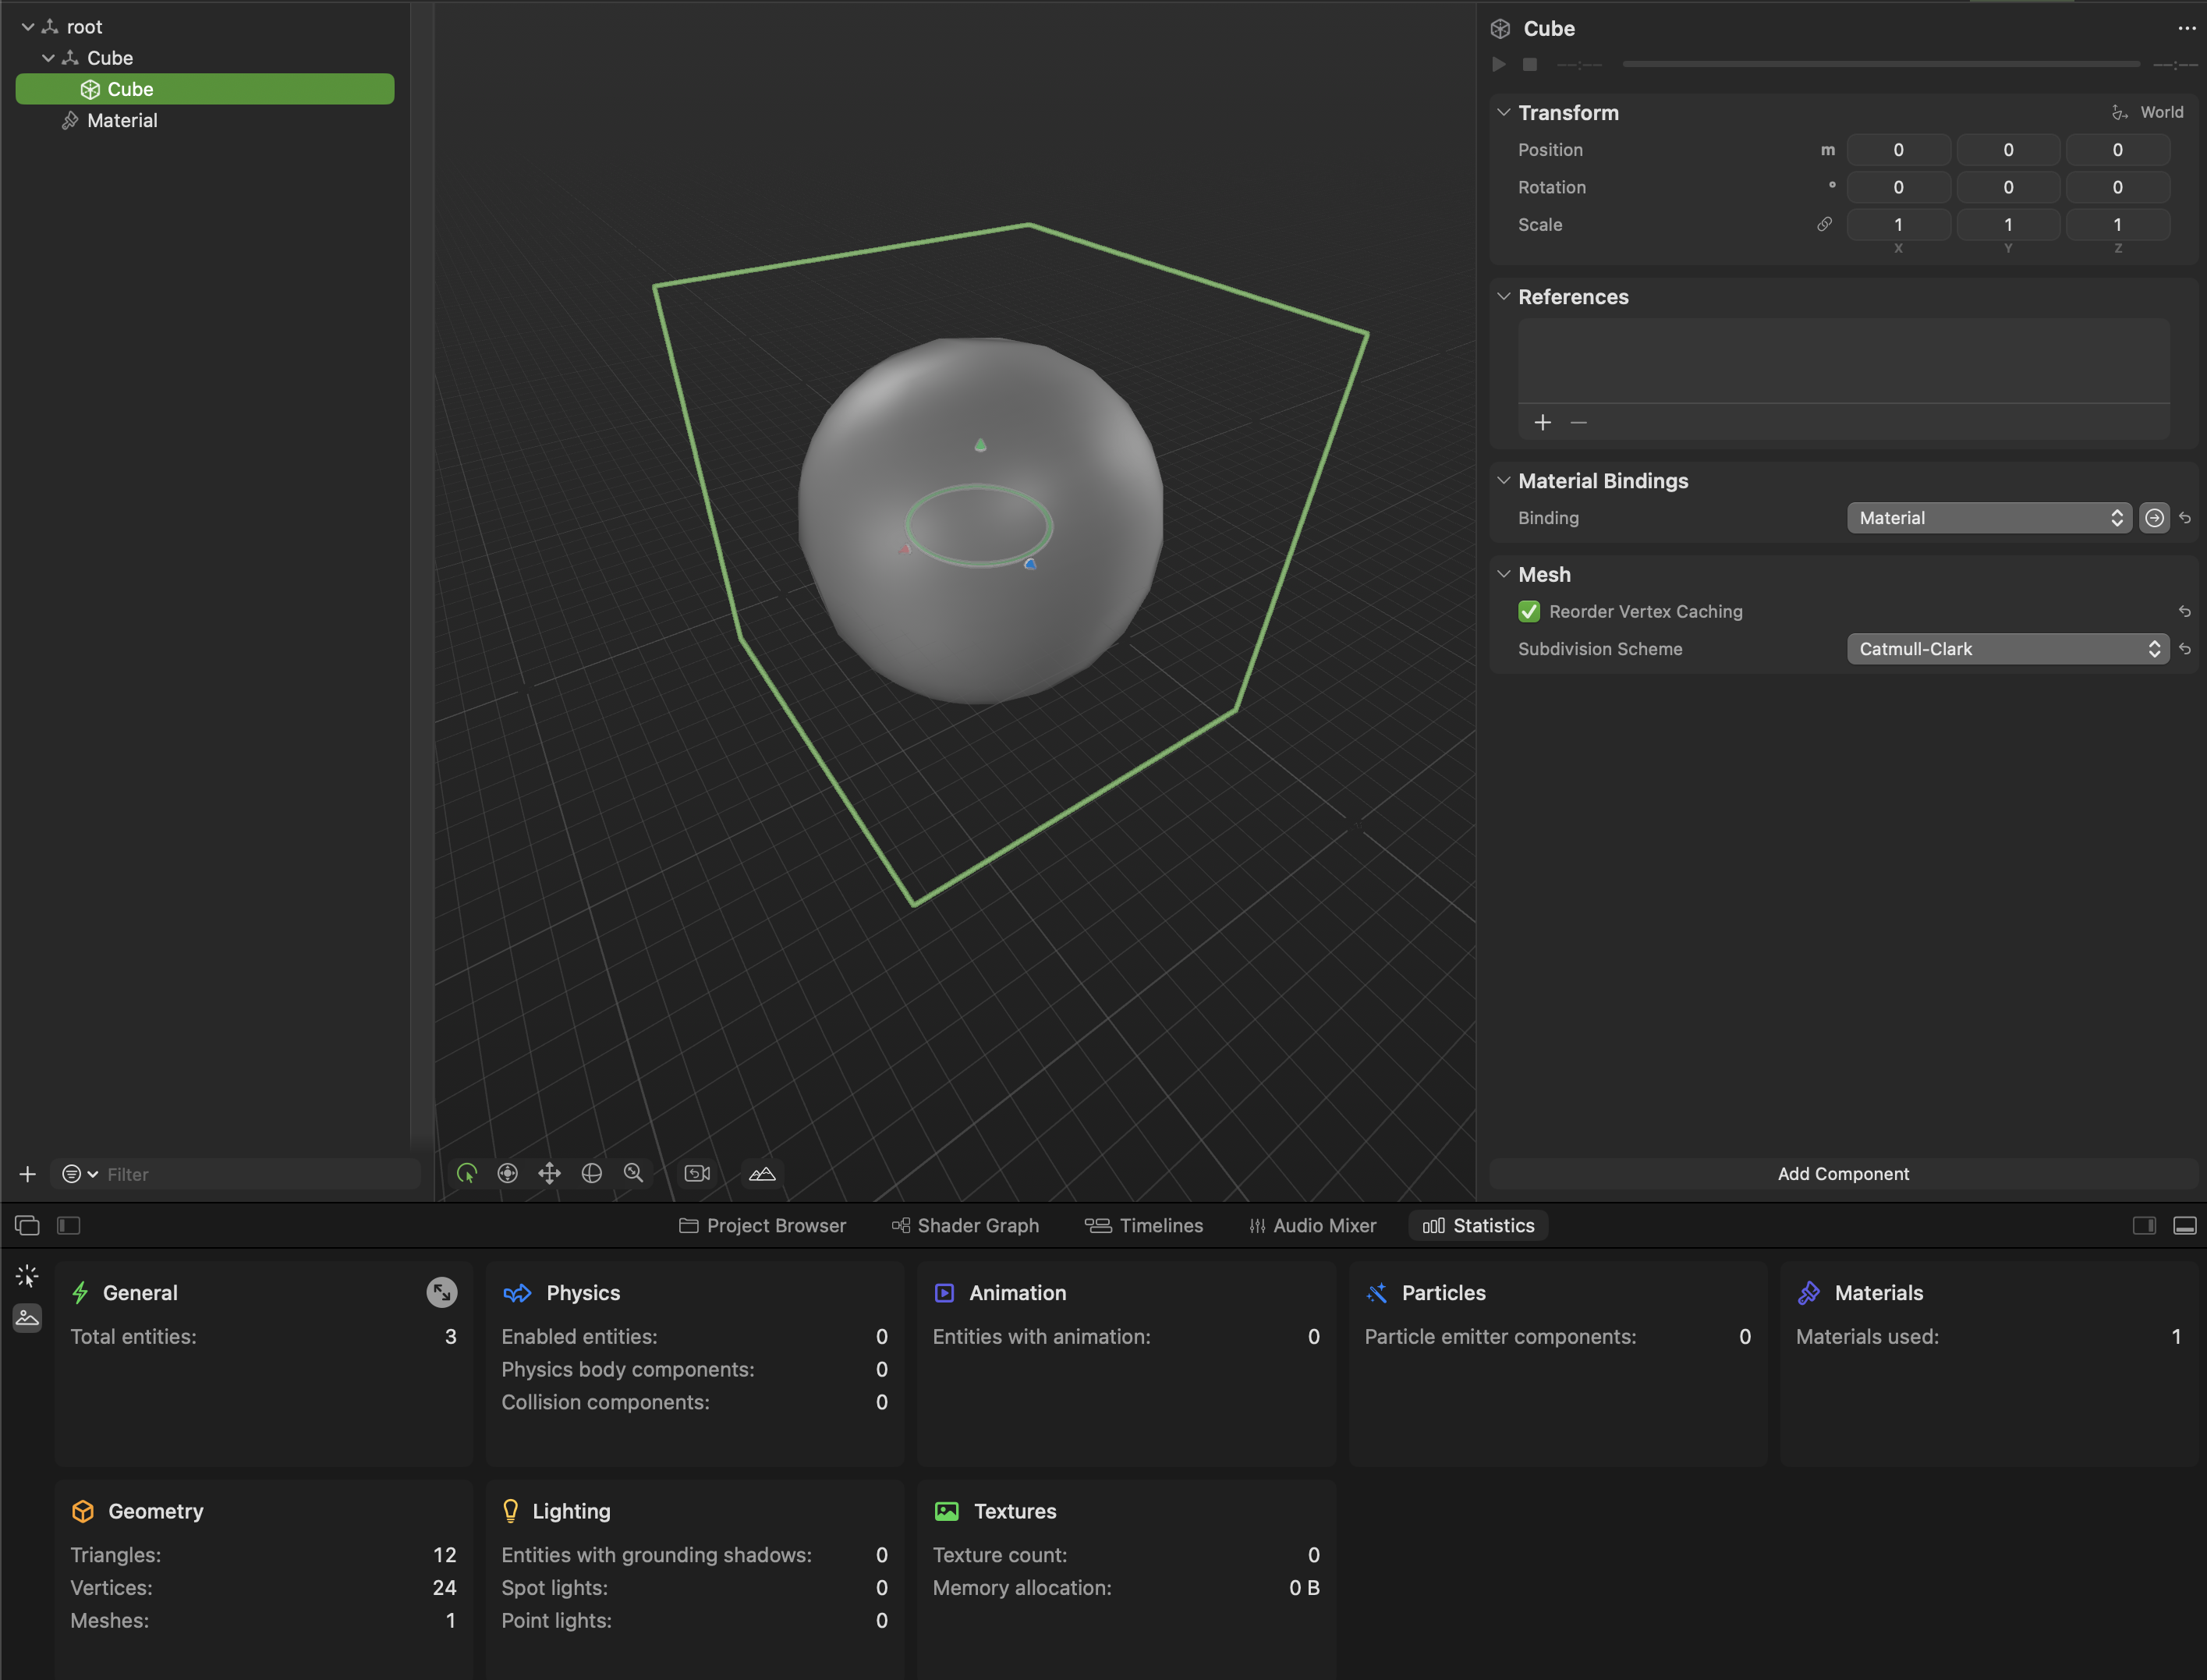
Task: Toggle the left sidebar panel icon
Action: point(69,1225)
